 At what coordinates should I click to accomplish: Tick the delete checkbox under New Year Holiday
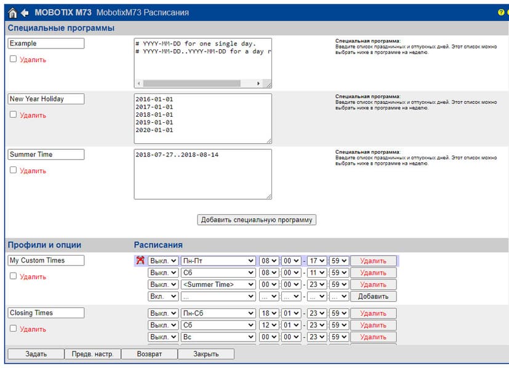[13, 114]
